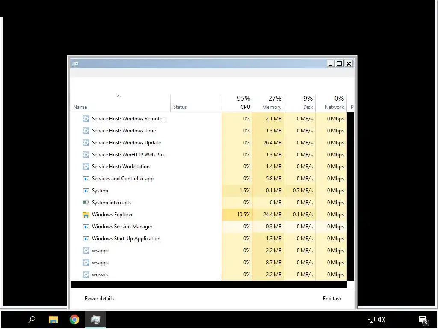Click the gear icon beside Service Host: Windows Update
438x329 pixels.
pos(86,143)
